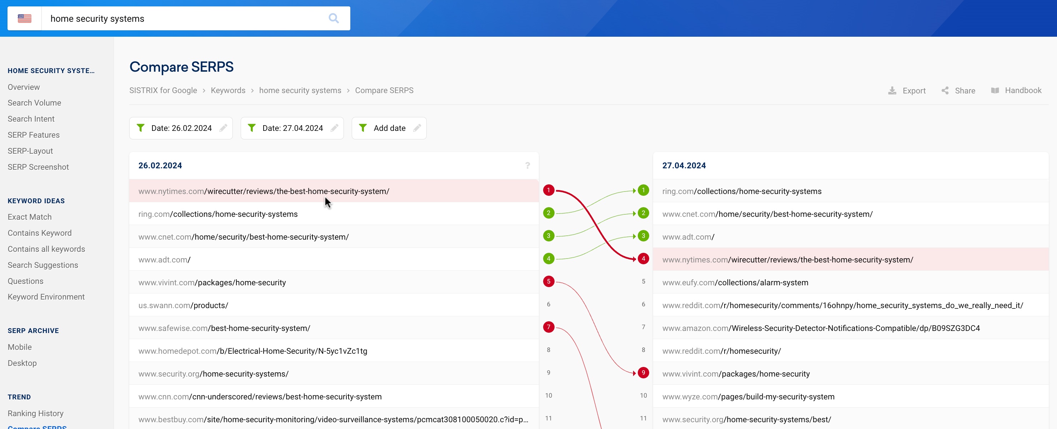Click red position 9 badge of vivint right row

pyautogui.click(x=643, y=373)
